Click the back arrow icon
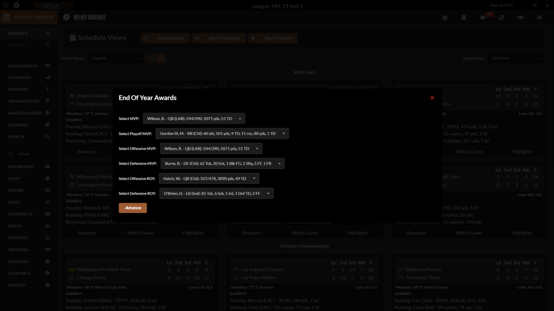The image size is (554, 311). click(17, 6)
